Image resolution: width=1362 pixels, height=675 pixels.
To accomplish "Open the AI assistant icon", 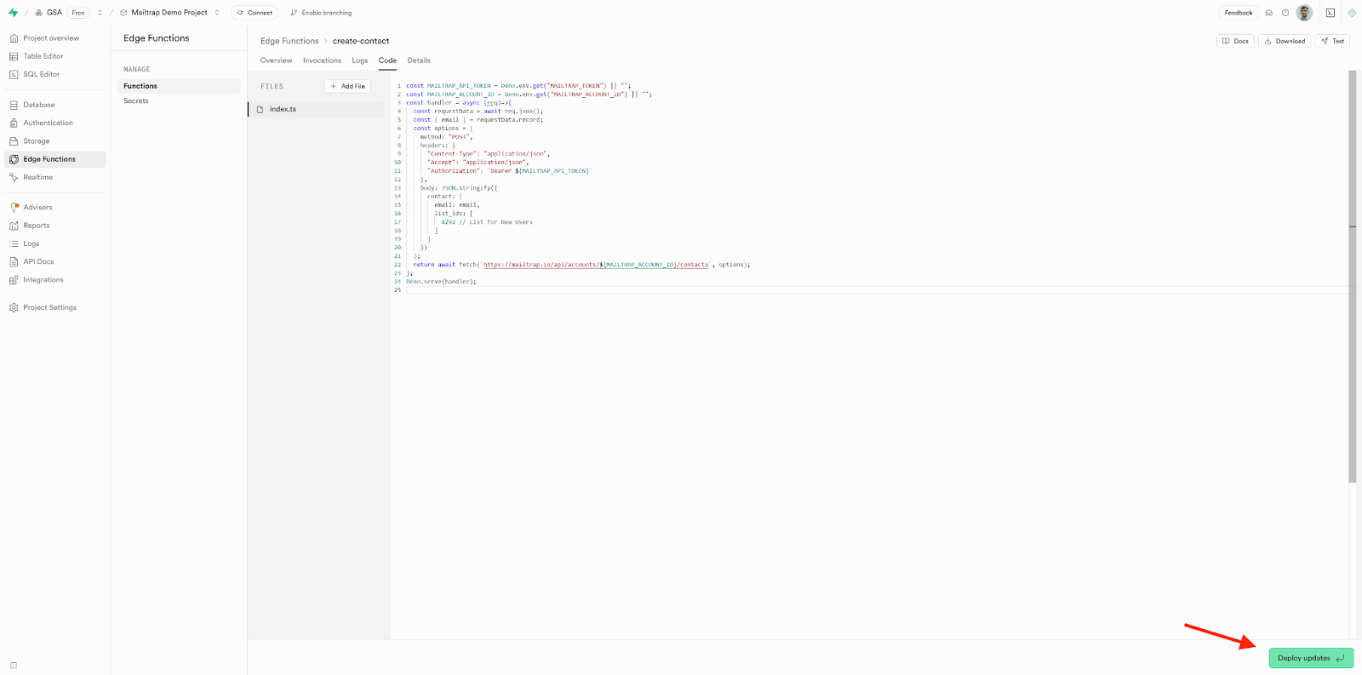I will tap(1352, 13).
